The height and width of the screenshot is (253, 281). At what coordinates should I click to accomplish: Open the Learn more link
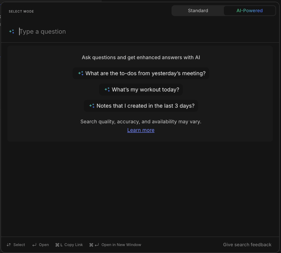(x=141, y=130)
